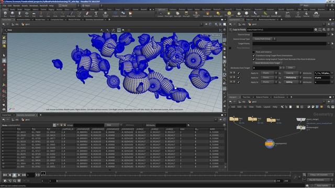Image resolution: width=335 pixels, height=188 pixels.
Task: Select the Spray Paint shelf tool
Action: tap(87, 14)
